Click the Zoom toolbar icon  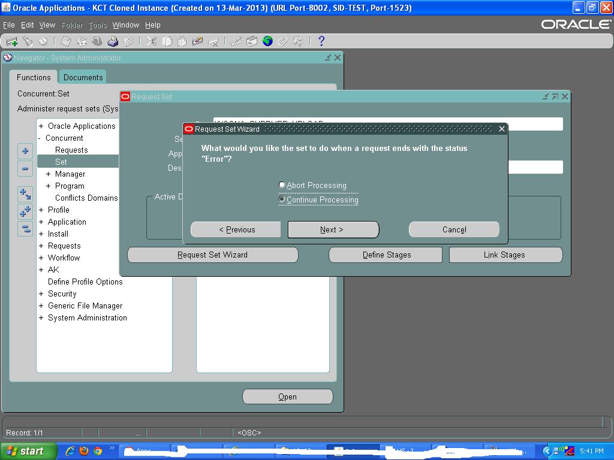(252, 41)
